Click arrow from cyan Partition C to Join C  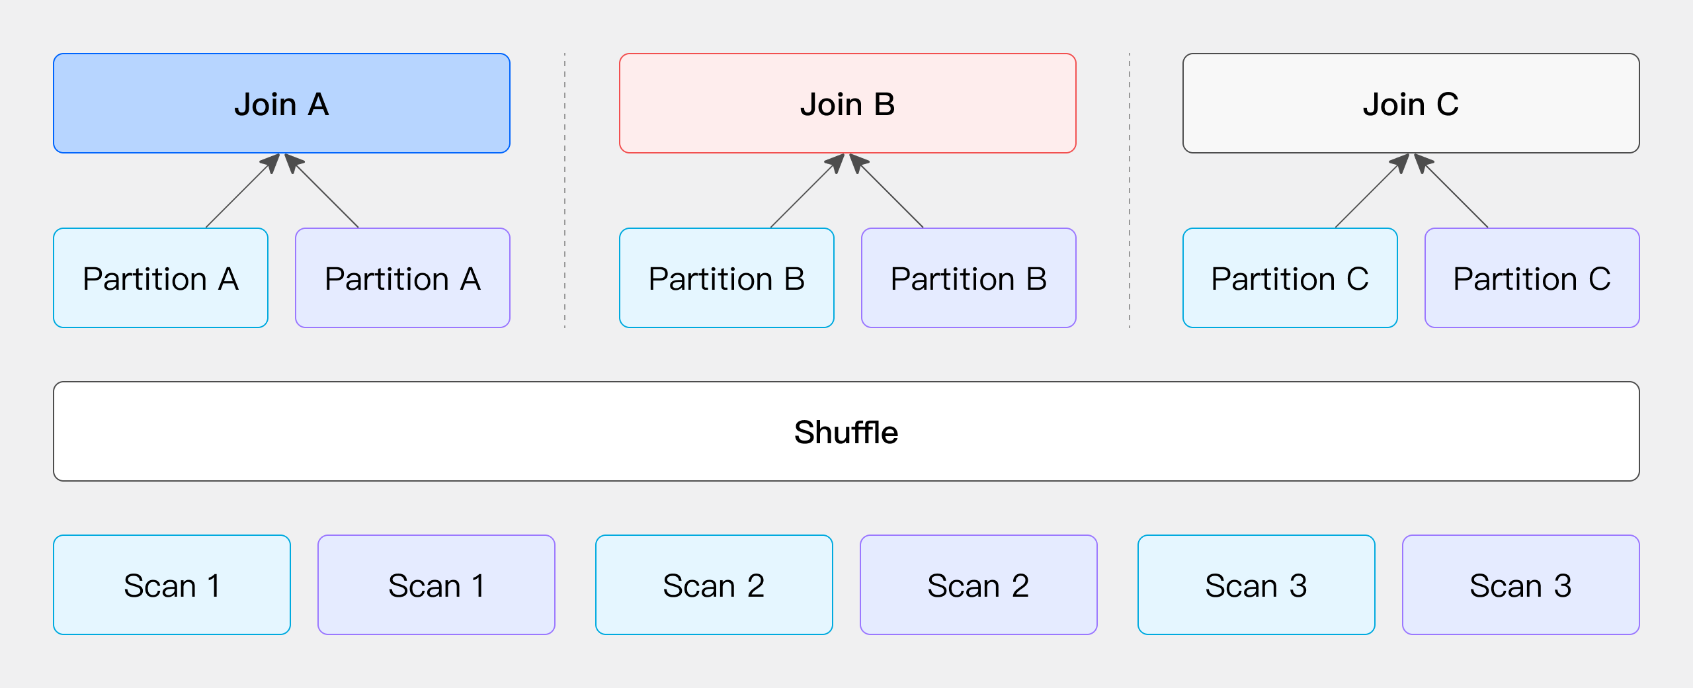[1369, 193]
